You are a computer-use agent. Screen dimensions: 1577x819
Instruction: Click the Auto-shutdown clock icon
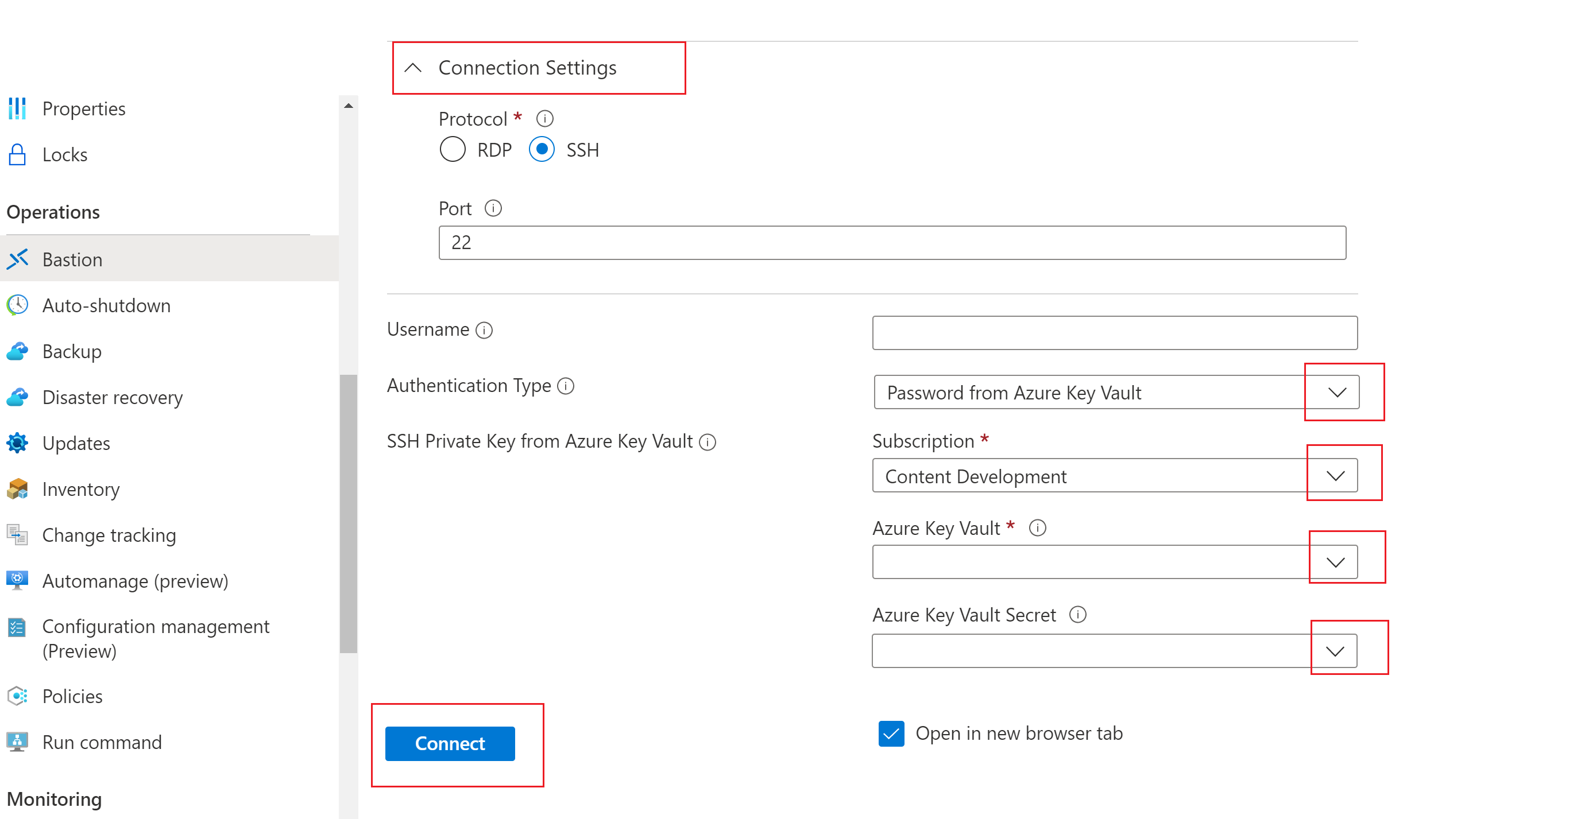pos(20,305)
